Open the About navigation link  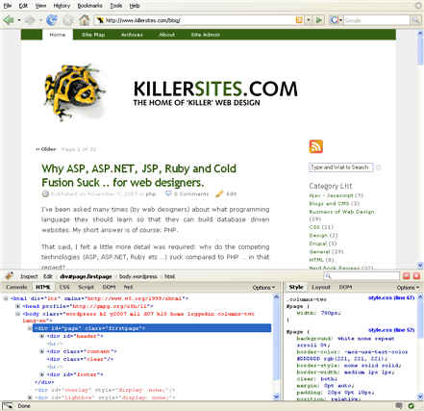point(167,35)
